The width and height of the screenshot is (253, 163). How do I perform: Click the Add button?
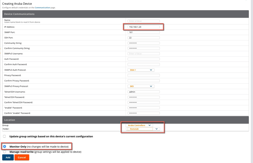(8, 157)
